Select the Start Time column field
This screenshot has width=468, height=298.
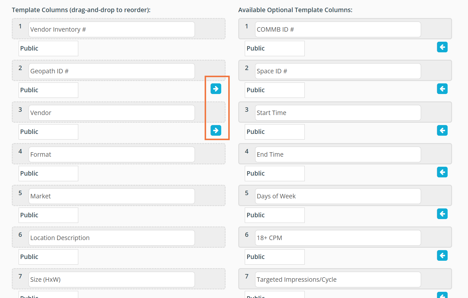338,113
